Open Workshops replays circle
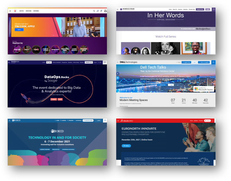This screenshot has height=181, width=231. point(55,50)
